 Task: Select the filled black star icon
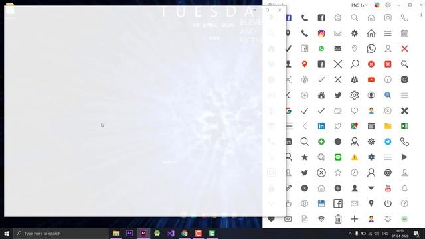pyautogui.click(x=305, y=157)
